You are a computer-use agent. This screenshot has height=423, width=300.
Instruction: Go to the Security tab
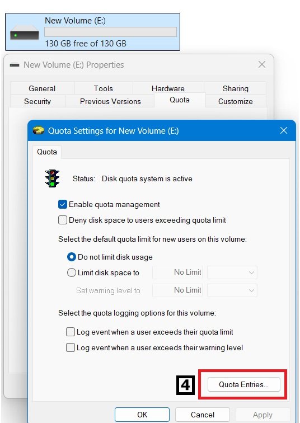(x=37, y=101)
